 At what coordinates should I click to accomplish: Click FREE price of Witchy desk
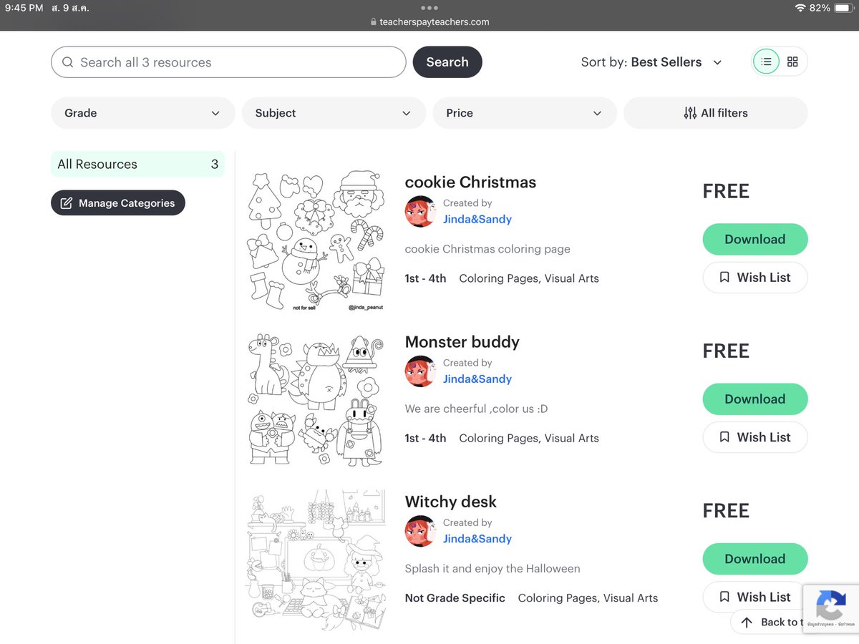pos(726,510)
